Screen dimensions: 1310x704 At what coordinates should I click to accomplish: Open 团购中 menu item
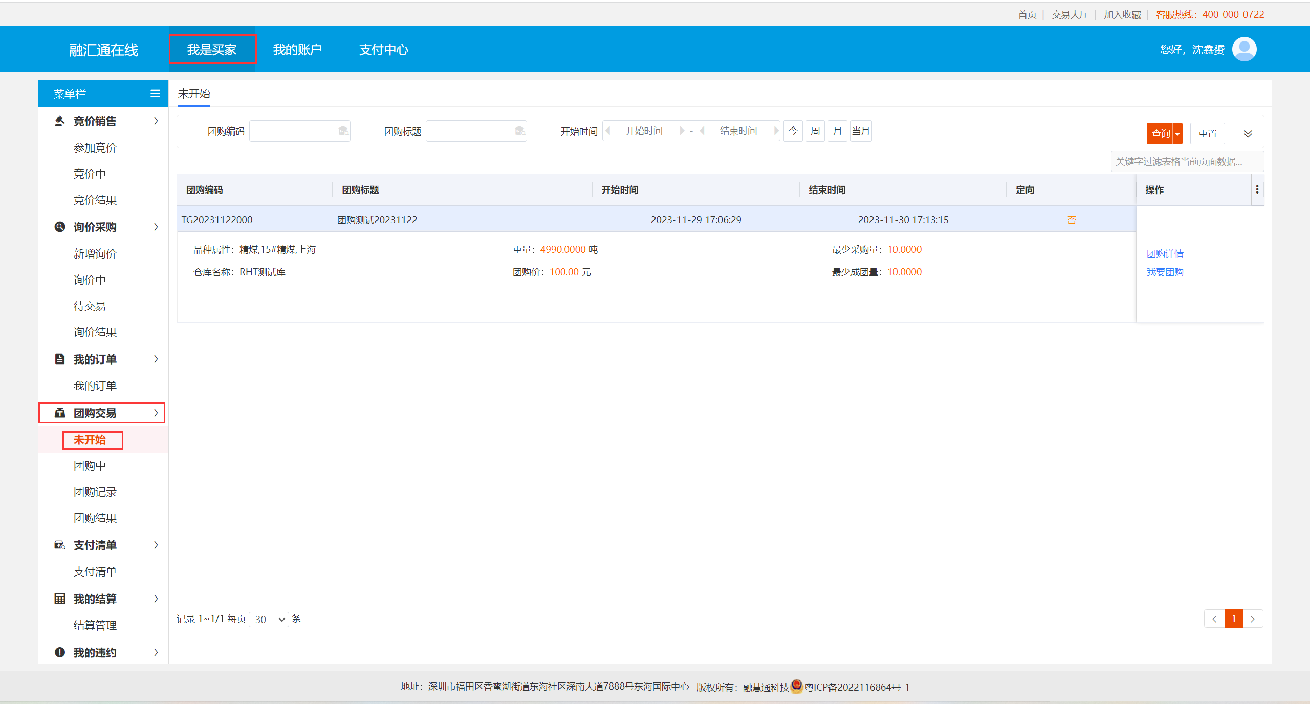click(x=90, y=466)
